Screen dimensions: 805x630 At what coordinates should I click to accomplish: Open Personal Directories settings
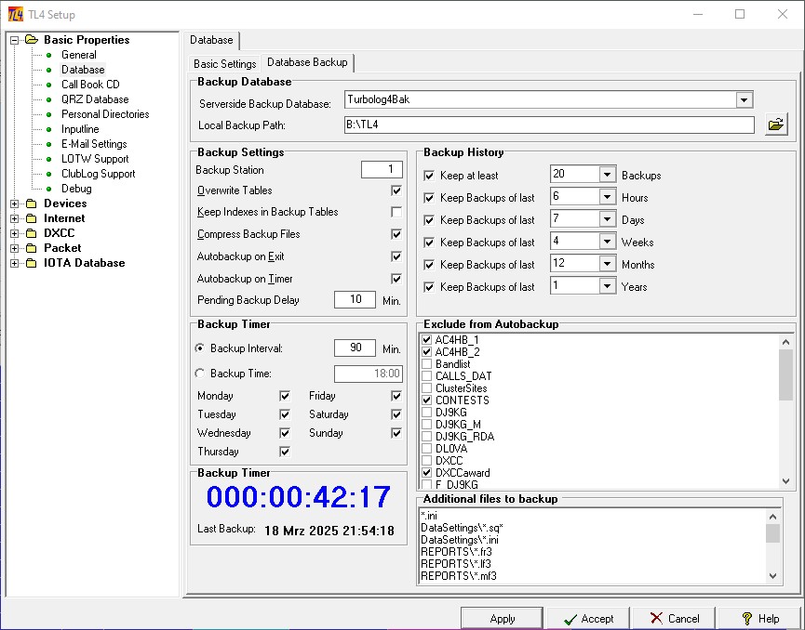[x=105, y=114]
